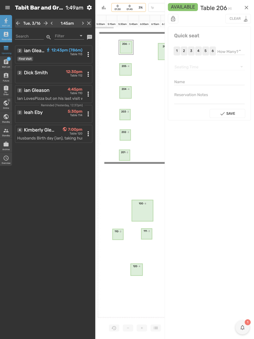Open the Standby people sidebar item
Viewport: 254px width, 339px height.
tap(6, 132)
